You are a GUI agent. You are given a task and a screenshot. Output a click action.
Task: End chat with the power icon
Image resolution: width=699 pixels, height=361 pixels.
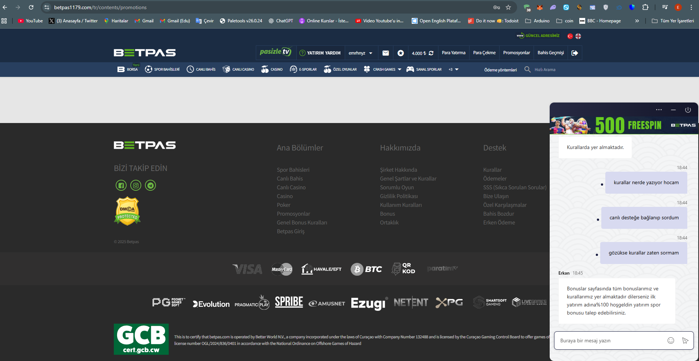point(688,109)
